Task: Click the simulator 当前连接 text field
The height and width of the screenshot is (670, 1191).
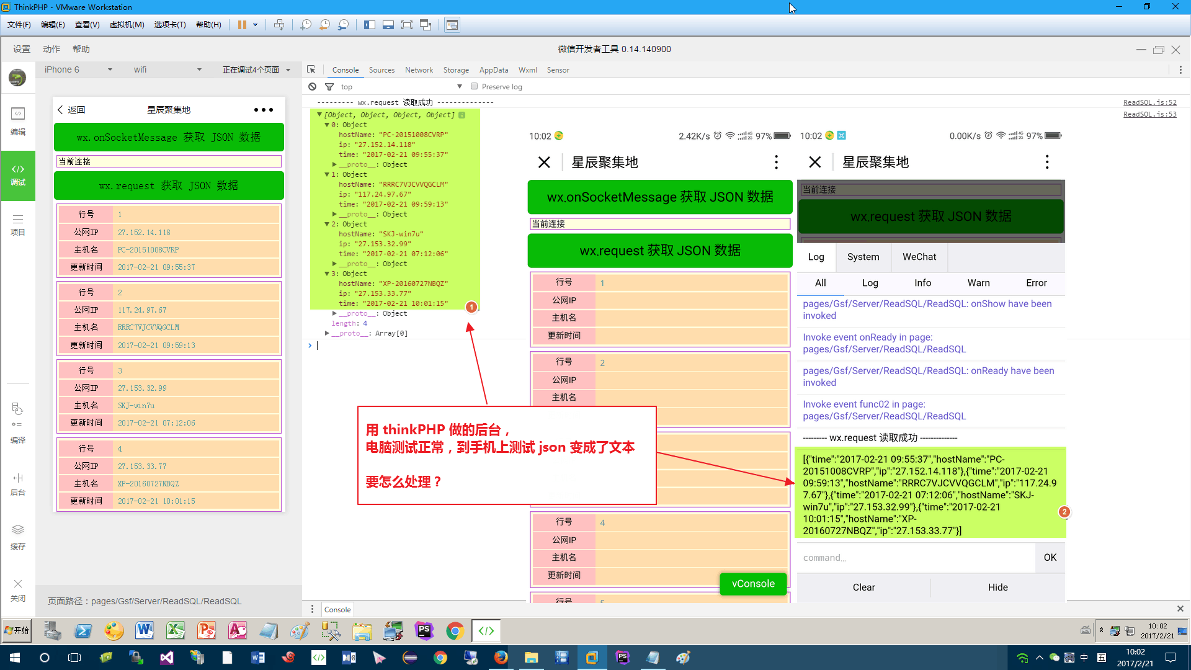Action: 169,161
